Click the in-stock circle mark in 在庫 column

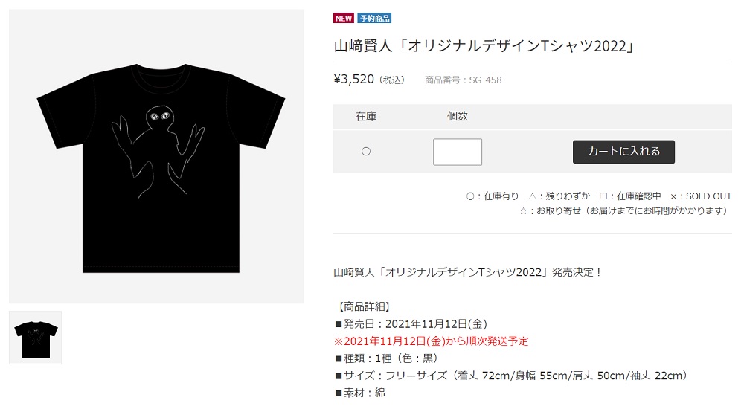[x=366, y=151]
